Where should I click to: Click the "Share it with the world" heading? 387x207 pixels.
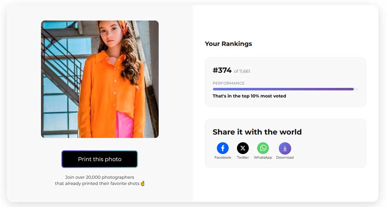257,132
